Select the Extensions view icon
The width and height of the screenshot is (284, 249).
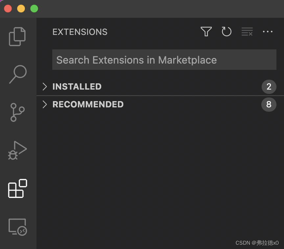(17, 188)
